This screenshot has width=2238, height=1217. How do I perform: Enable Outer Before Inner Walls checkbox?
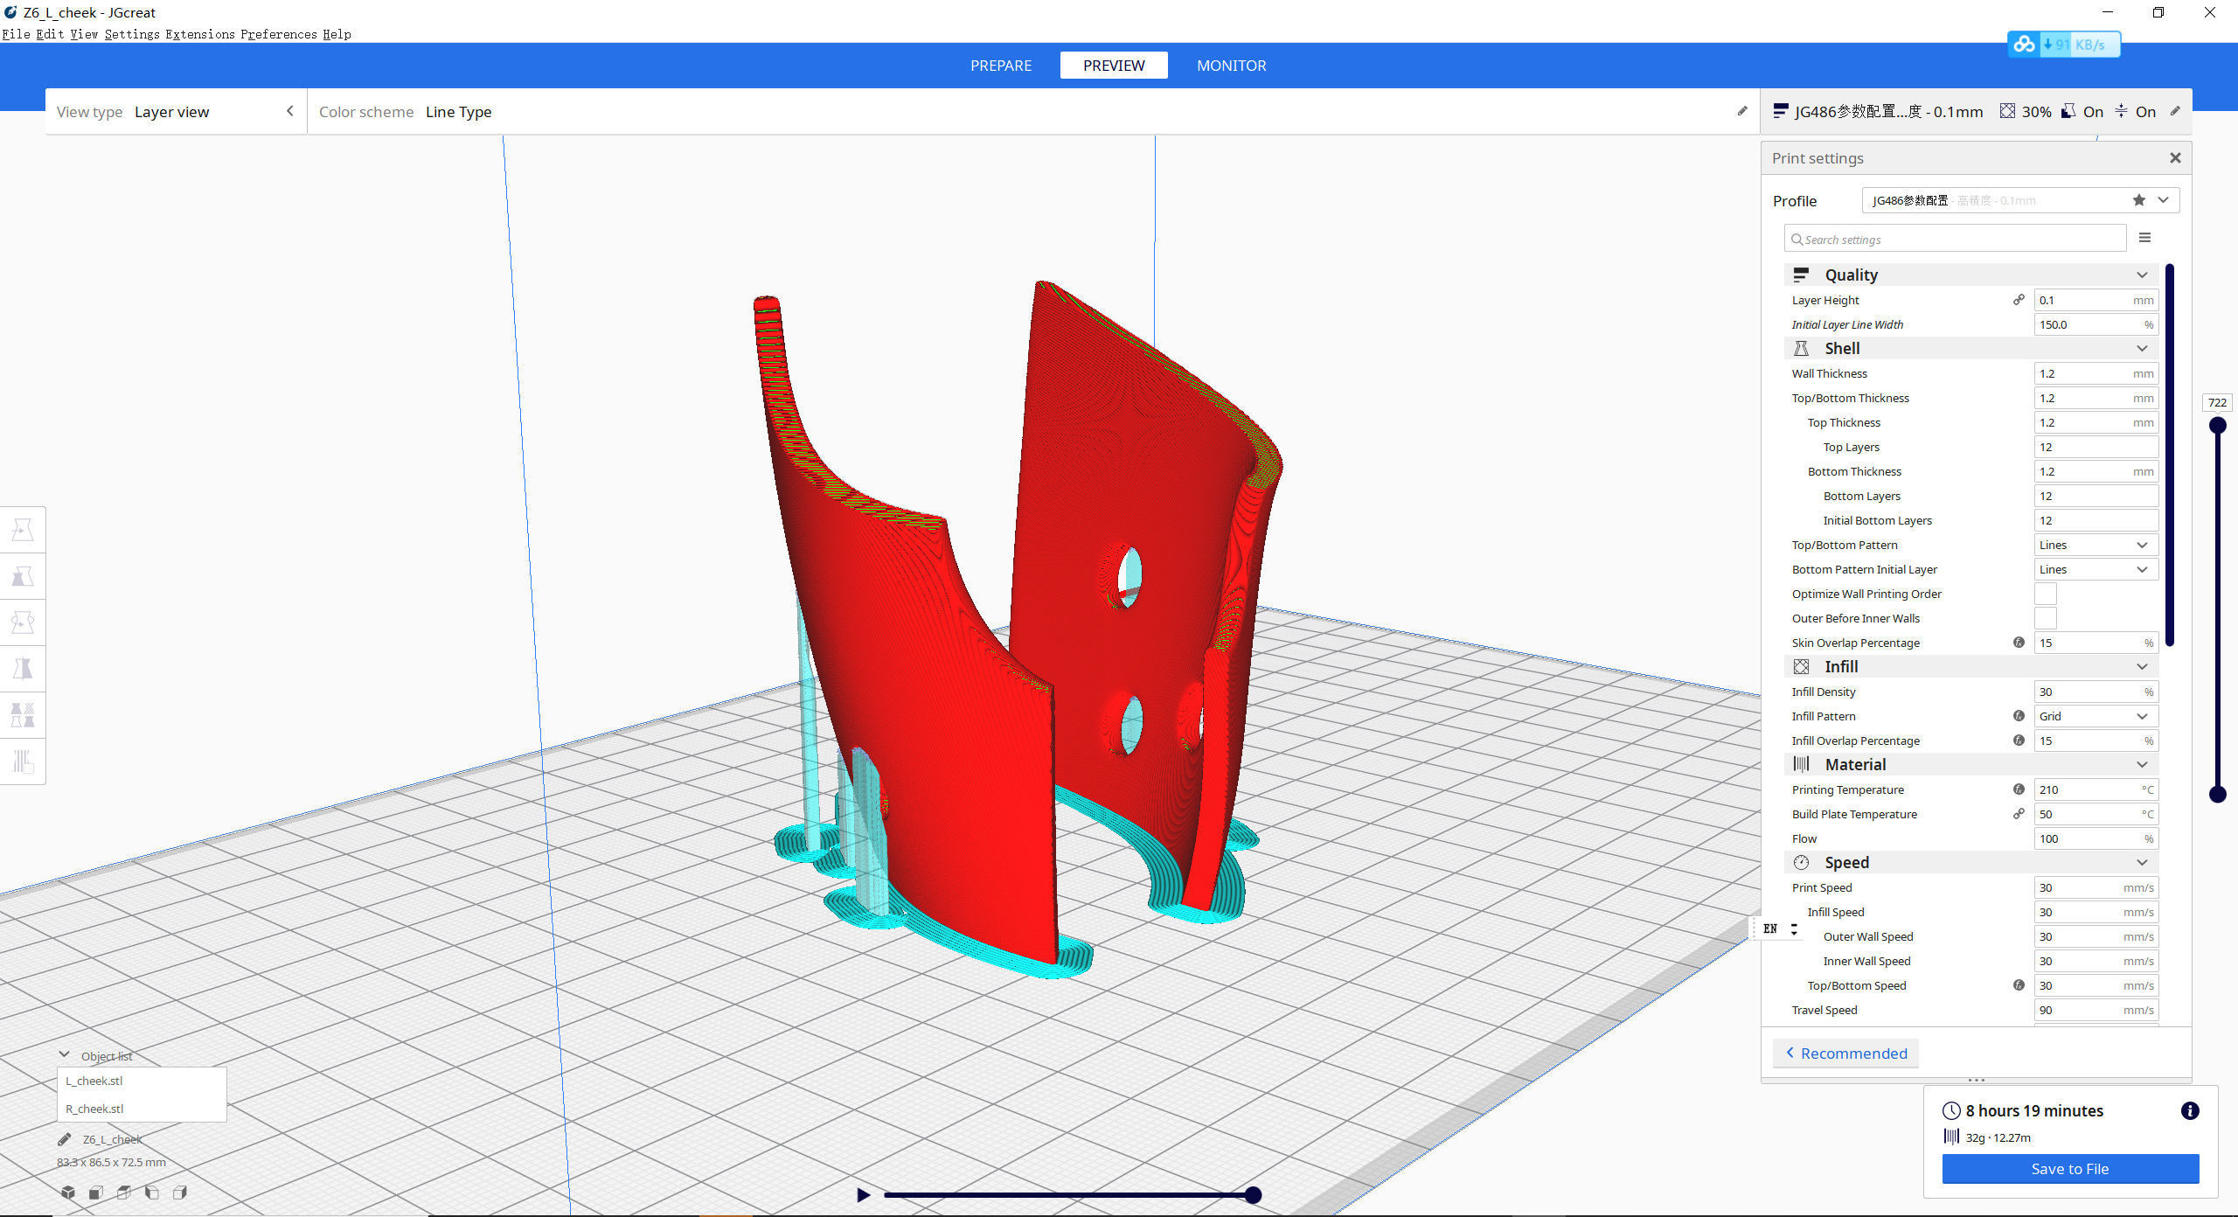pos(2046,618)
